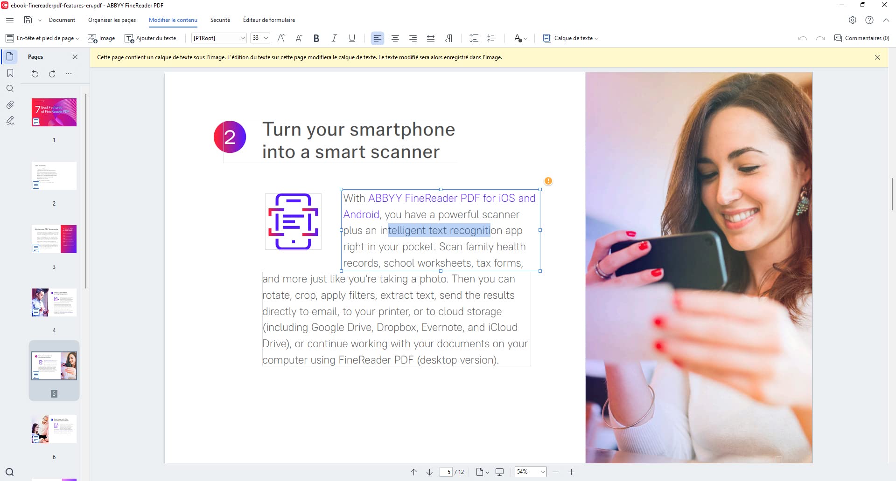The image size is (896, 481).
Task: Click the 'Turn your smartphone' heading text
Action: click(358, 130)
